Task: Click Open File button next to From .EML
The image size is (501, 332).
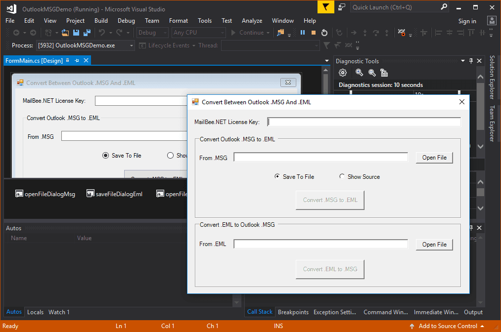Action: point(434,245)
